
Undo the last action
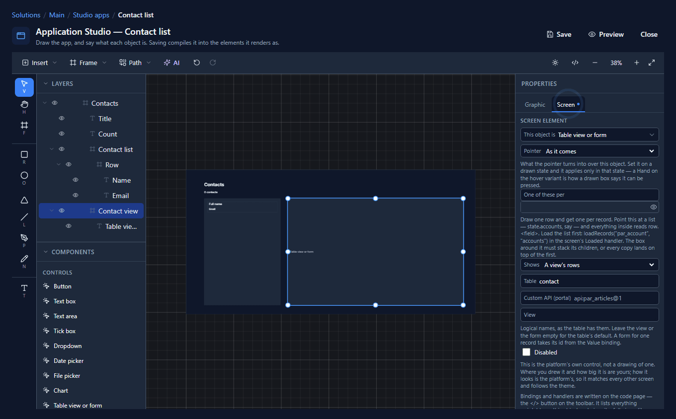(197, 63)
